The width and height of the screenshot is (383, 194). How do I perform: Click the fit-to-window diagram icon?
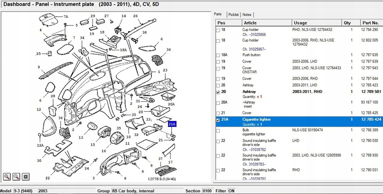click(x=26, y=177)
